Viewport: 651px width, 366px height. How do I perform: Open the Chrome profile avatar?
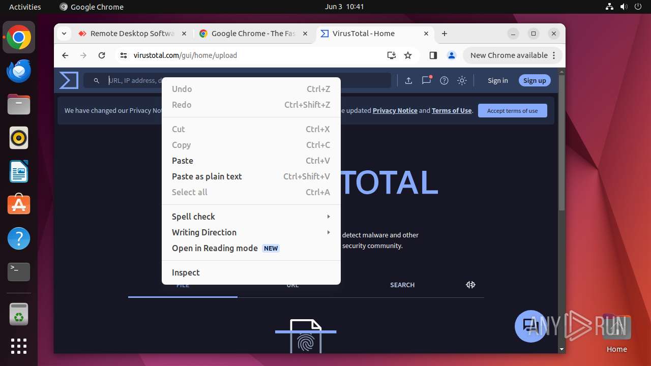451,55
